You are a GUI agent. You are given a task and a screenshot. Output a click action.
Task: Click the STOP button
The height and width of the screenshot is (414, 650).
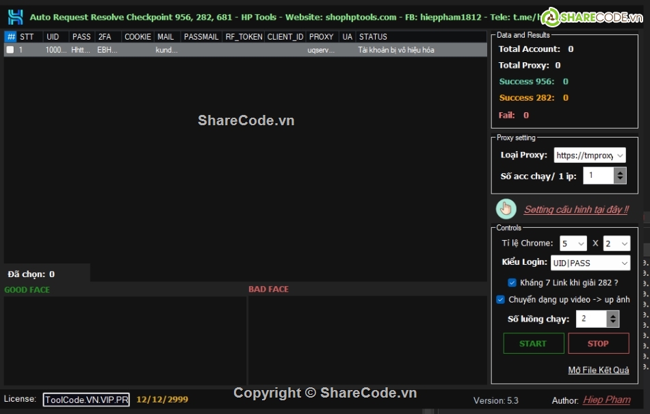tap(598, 344)
